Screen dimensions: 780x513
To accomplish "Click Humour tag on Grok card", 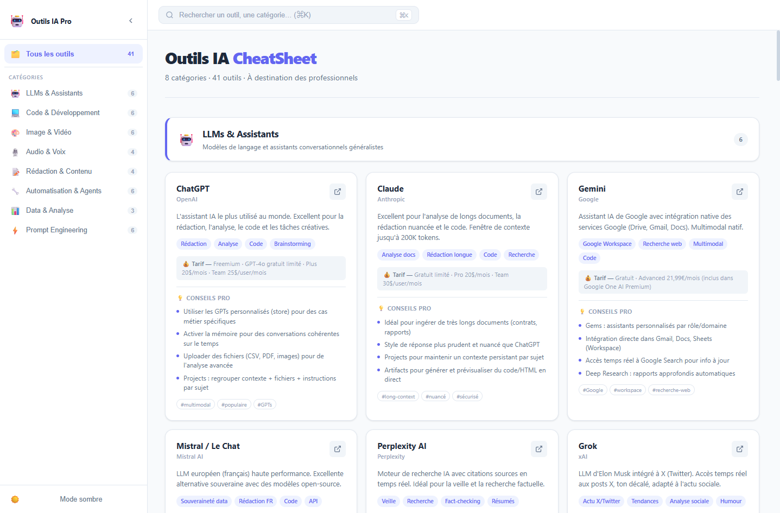I will 731,502.
